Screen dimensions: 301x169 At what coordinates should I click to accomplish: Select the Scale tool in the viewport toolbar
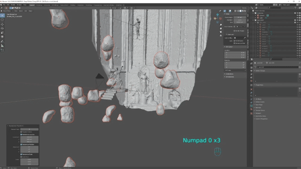coord(2,32)
